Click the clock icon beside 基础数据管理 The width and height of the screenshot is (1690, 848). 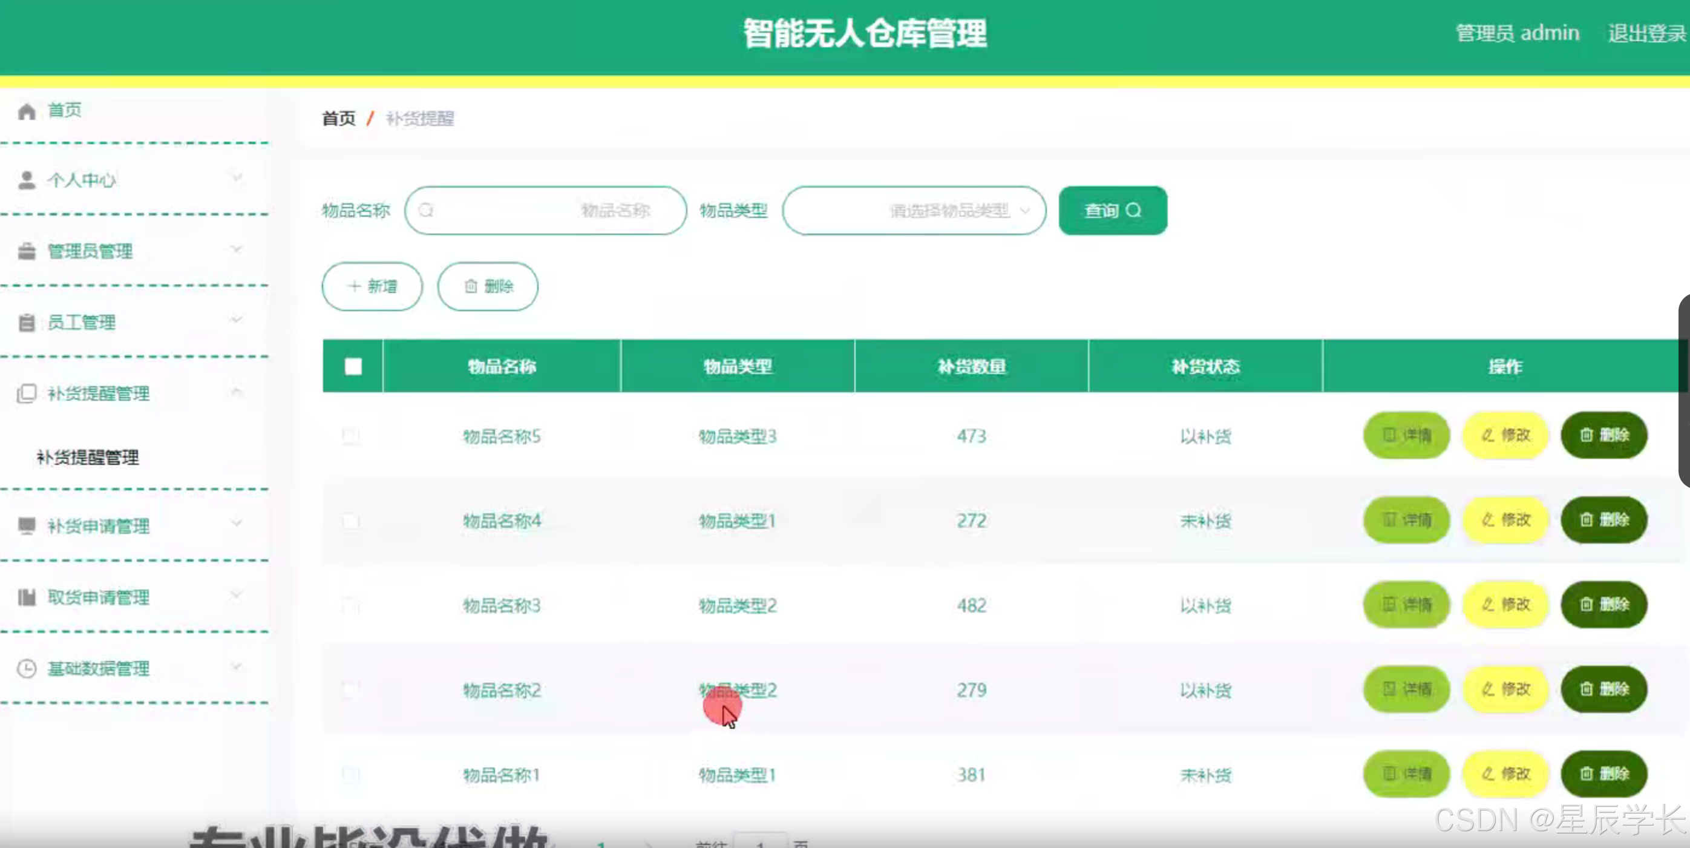click(x=26, y=668)
